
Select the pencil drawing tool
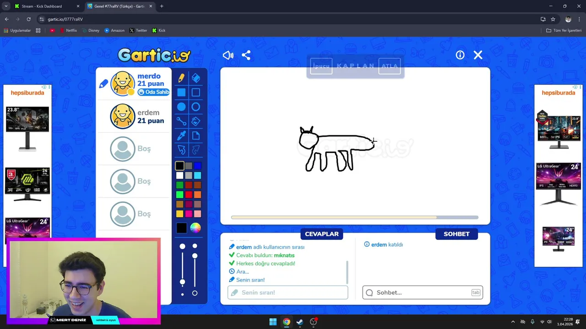pyautogui.click(x=181, y=78)
